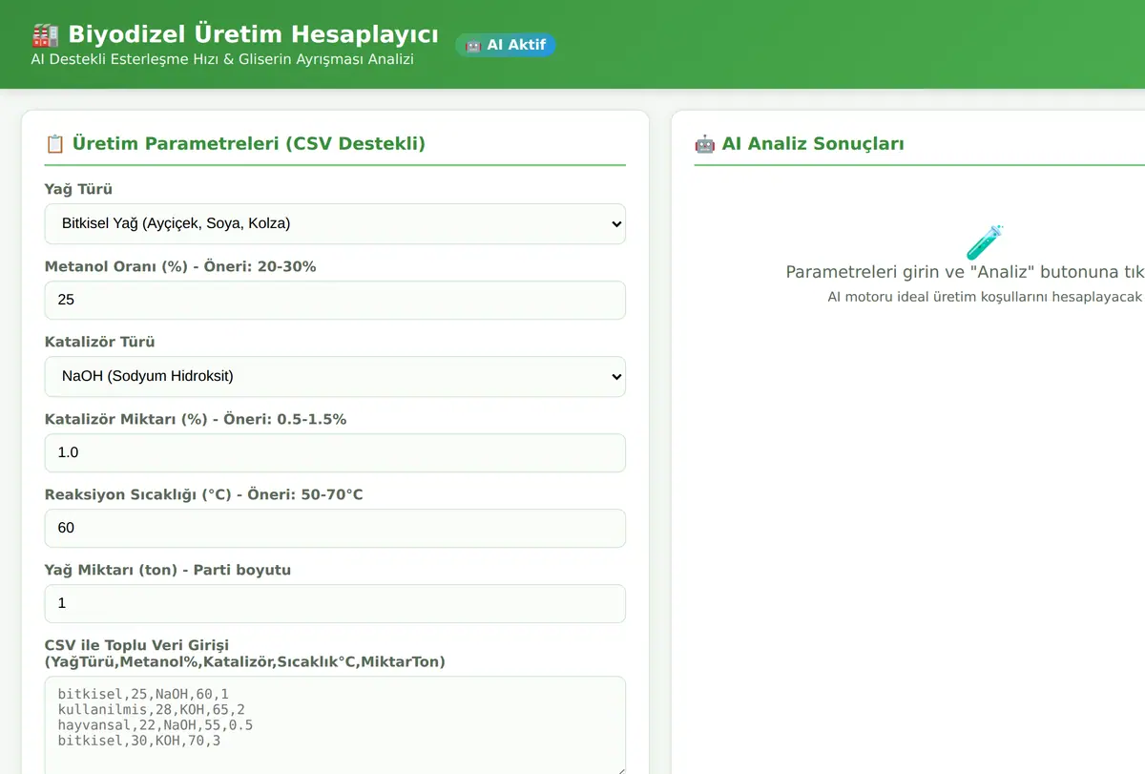Click the Yağ Miktarı (ton) label
This screenshot has width=1145, height=774.
[168, 570]
